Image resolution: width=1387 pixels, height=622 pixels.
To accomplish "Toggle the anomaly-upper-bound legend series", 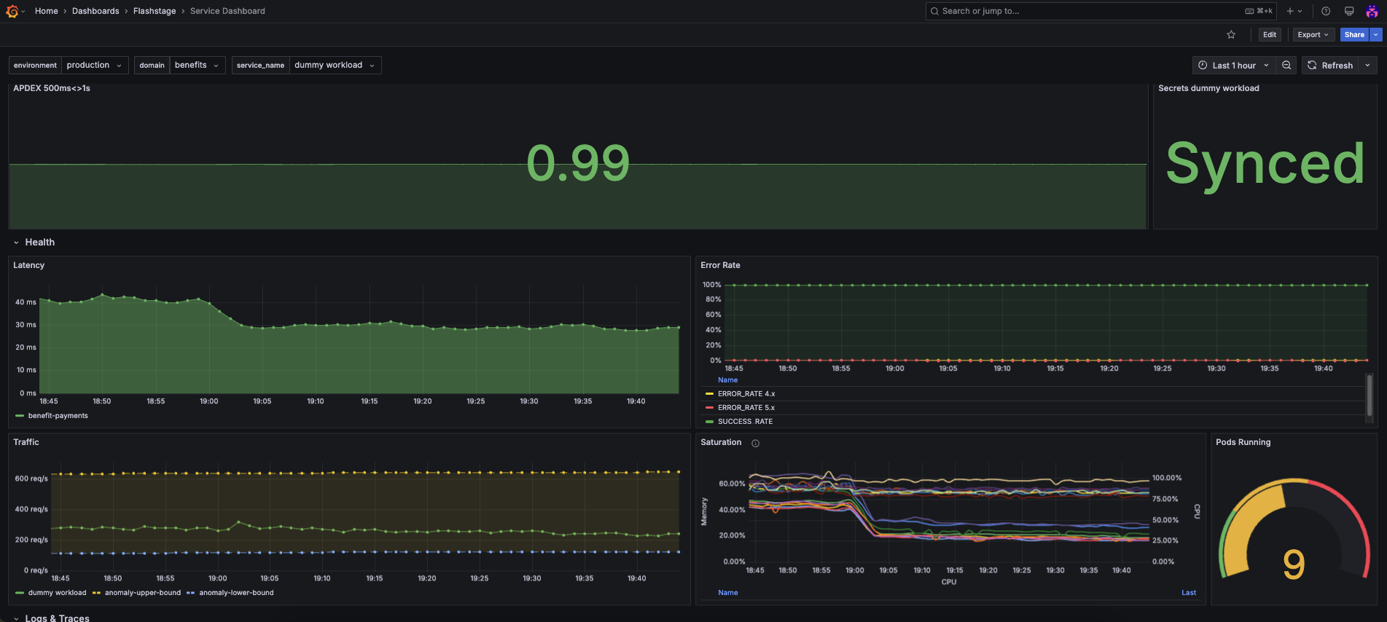I will [142, 593].
